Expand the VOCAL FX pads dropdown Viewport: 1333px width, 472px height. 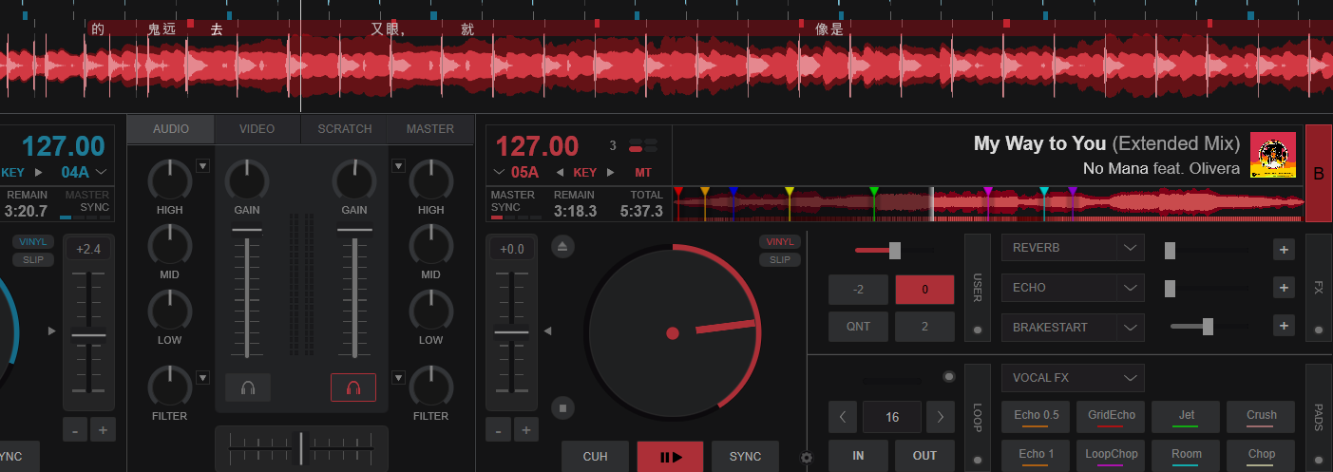[x=1129, y=378]
